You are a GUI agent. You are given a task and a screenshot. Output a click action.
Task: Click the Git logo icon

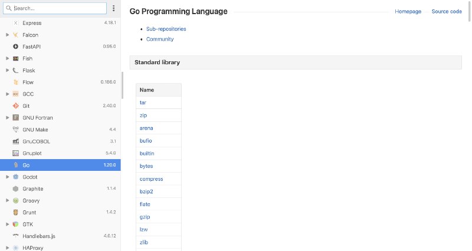(x=16, y=106)
